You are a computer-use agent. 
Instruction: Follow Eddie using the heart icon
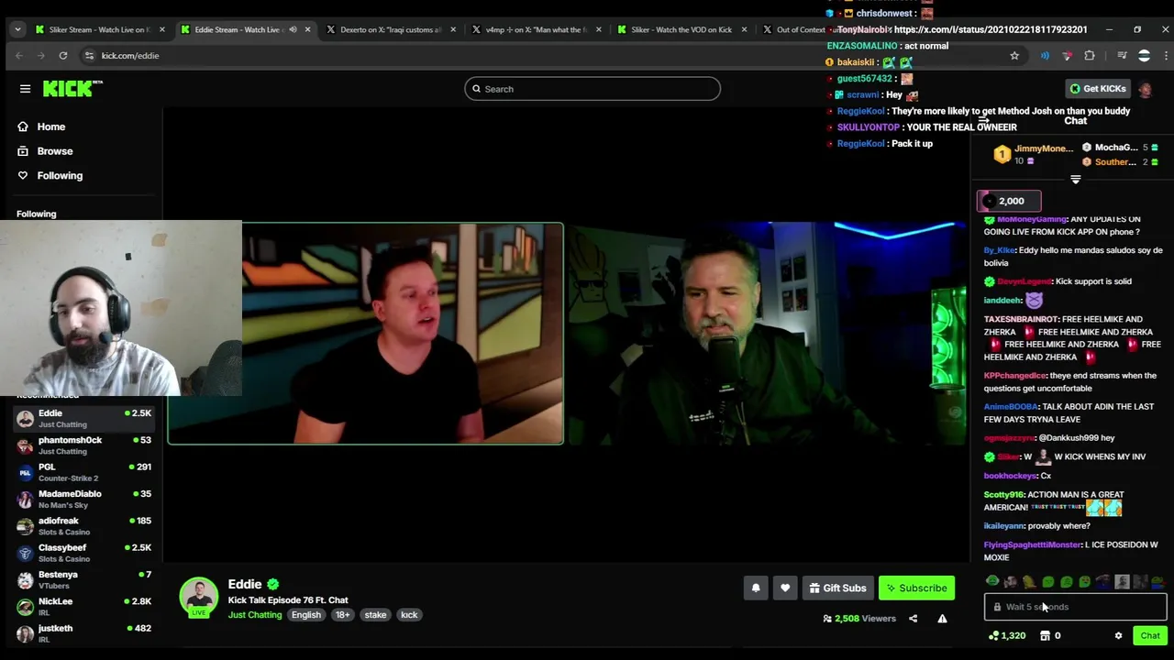click(x=785, y=588)
